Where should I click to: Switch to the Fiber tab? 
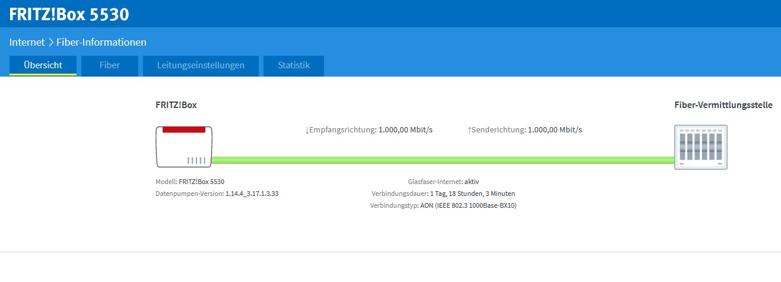110,65
